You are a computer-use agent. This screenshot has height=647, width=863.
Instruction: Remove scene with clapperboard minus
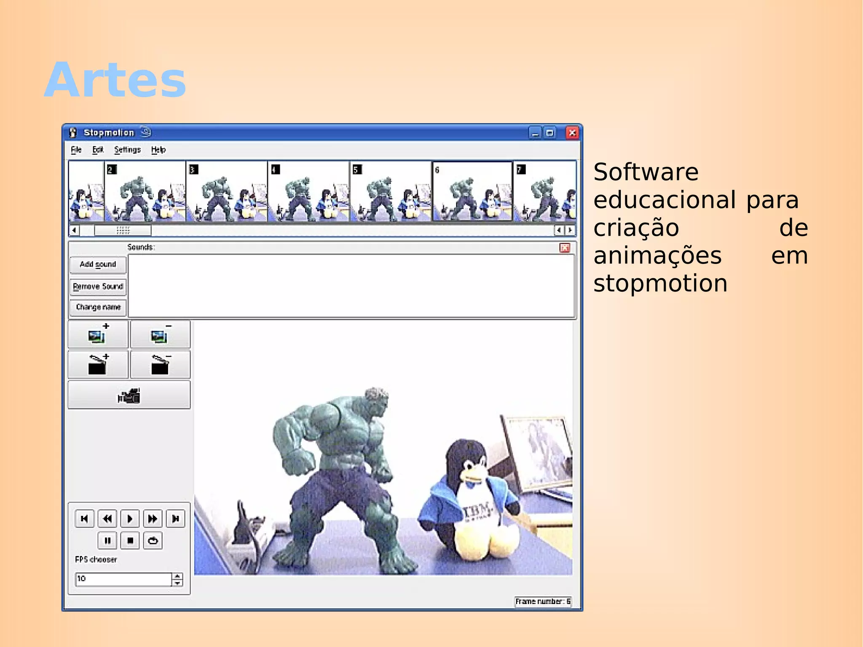[x=160, y=365]
